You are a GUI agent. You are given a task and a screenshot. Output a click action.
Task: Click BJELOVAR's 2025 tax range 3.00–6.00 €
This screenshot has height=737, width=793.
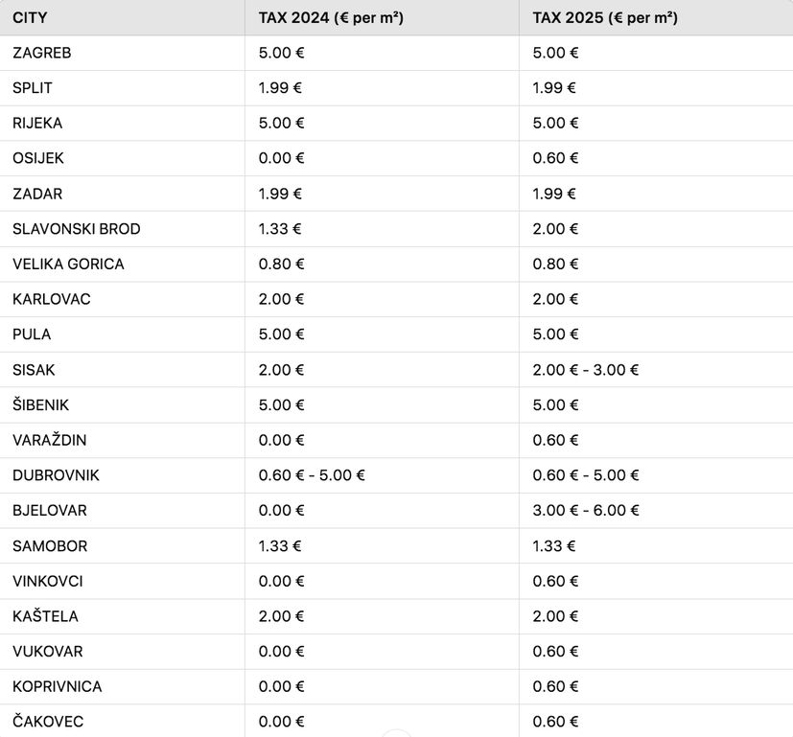585,511
